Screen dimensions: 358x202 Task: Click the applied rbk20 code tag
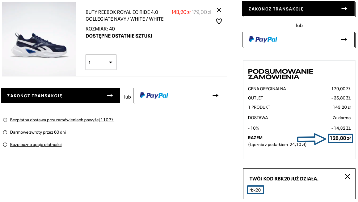point(255,190)
